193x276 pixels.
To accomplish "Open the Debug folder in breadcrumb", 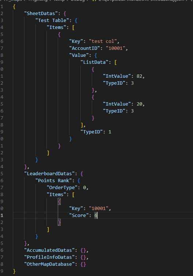I will click(77, 1).
